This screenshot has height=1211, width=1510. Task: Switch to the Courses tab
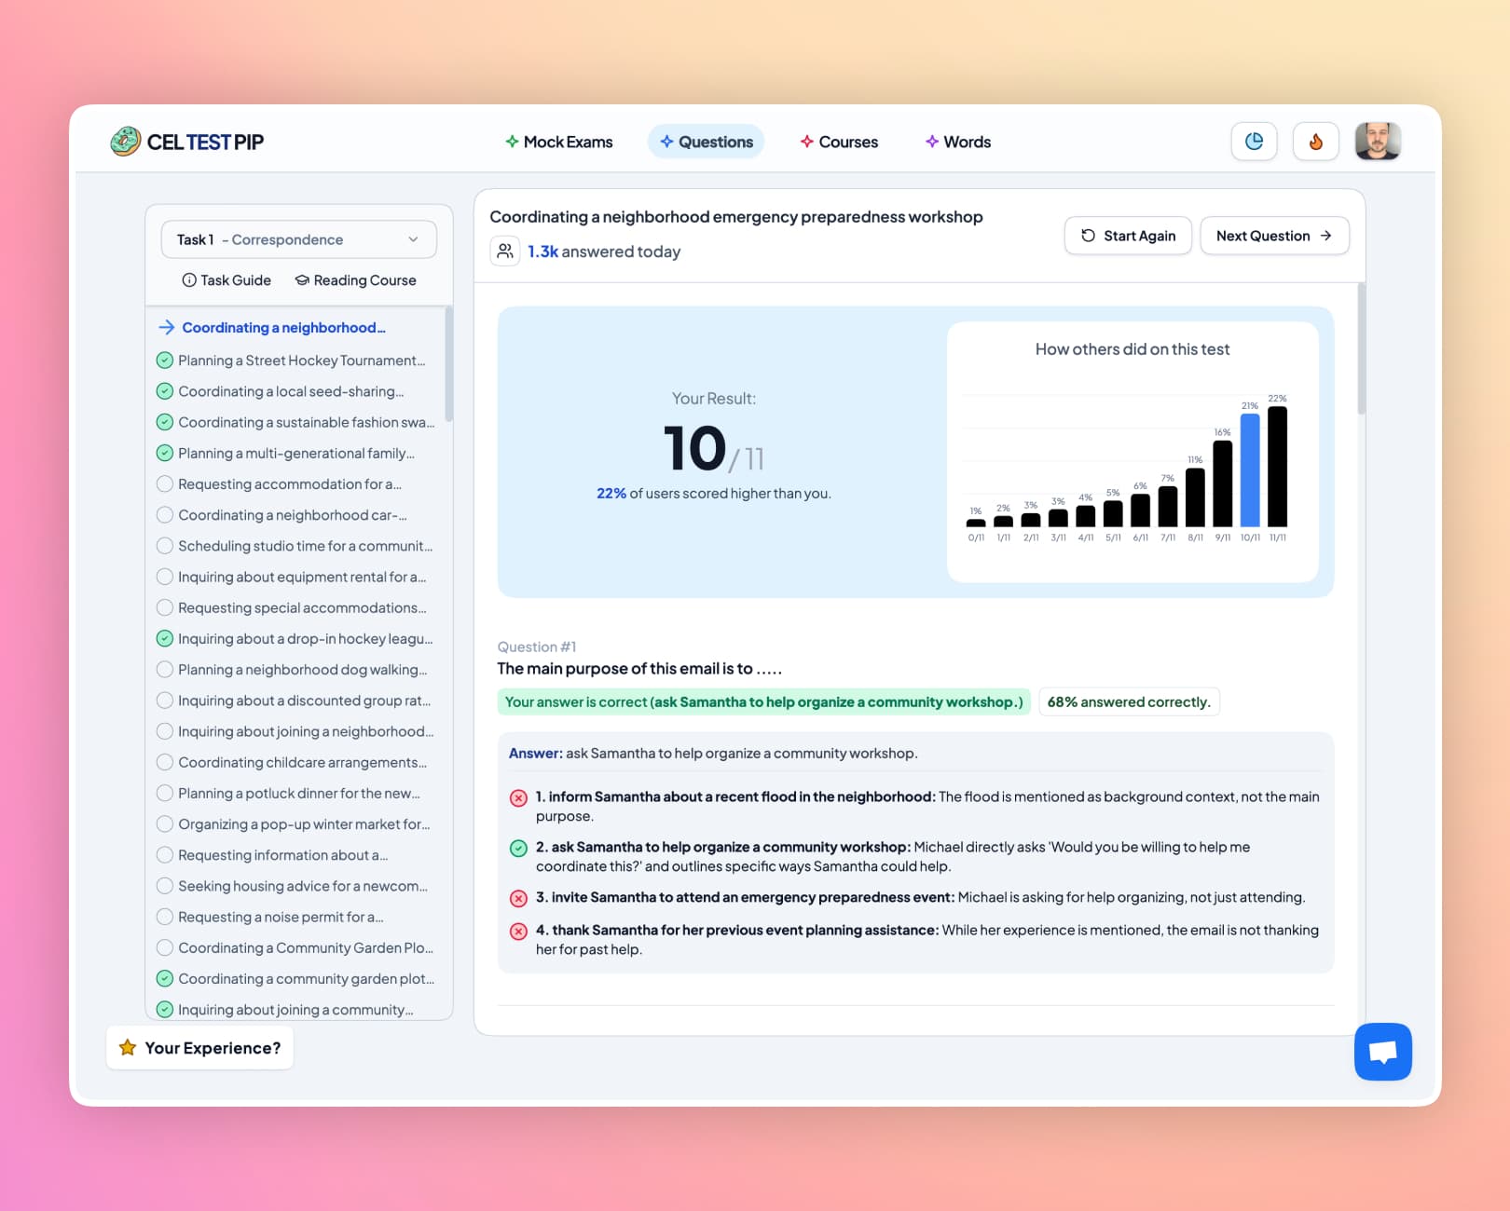click(x=838, y=142)
